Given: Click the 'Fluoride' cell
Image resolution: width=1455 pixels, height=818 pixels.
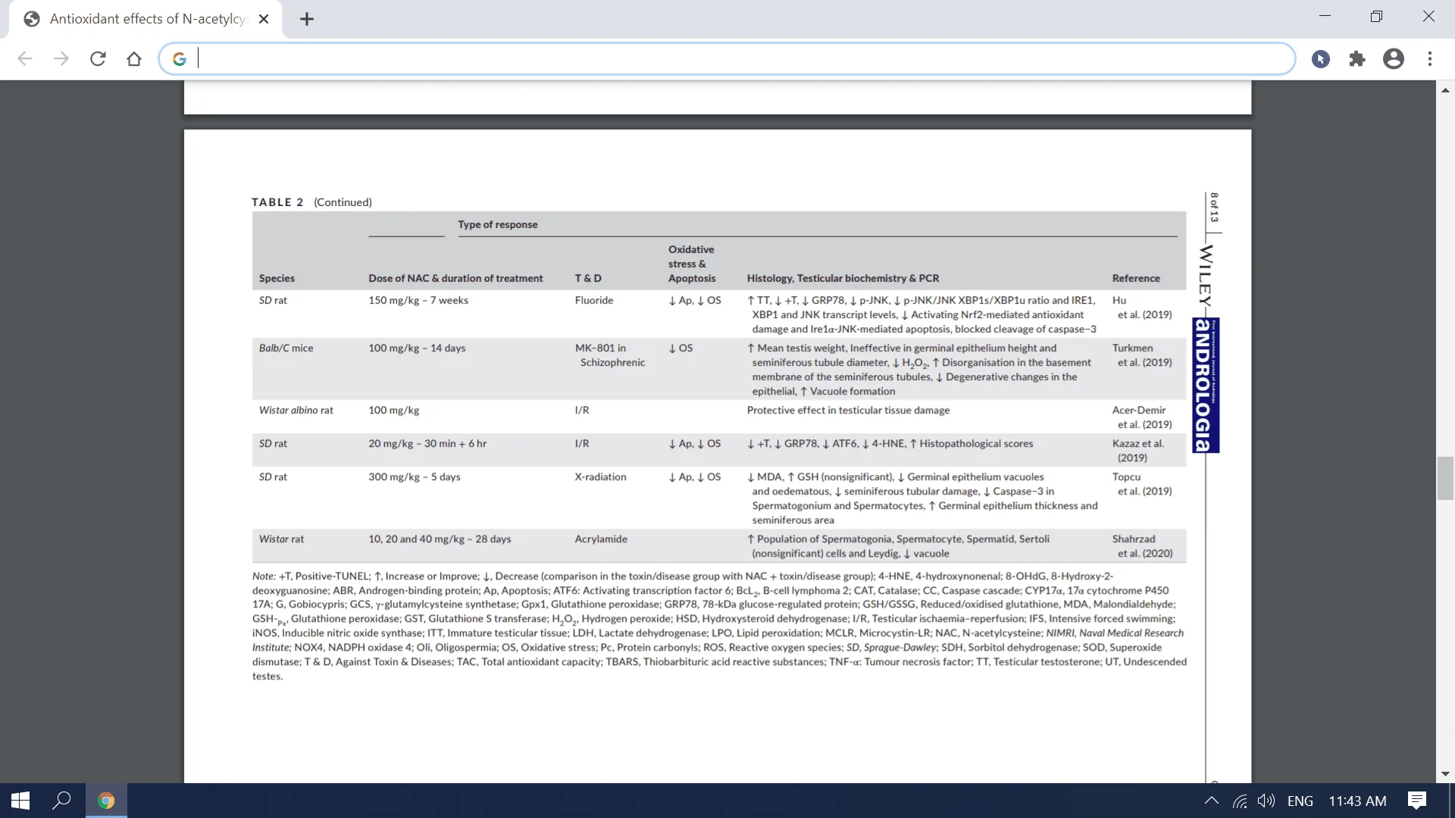Looking at the screenshot, I should (x=594, y=300).
